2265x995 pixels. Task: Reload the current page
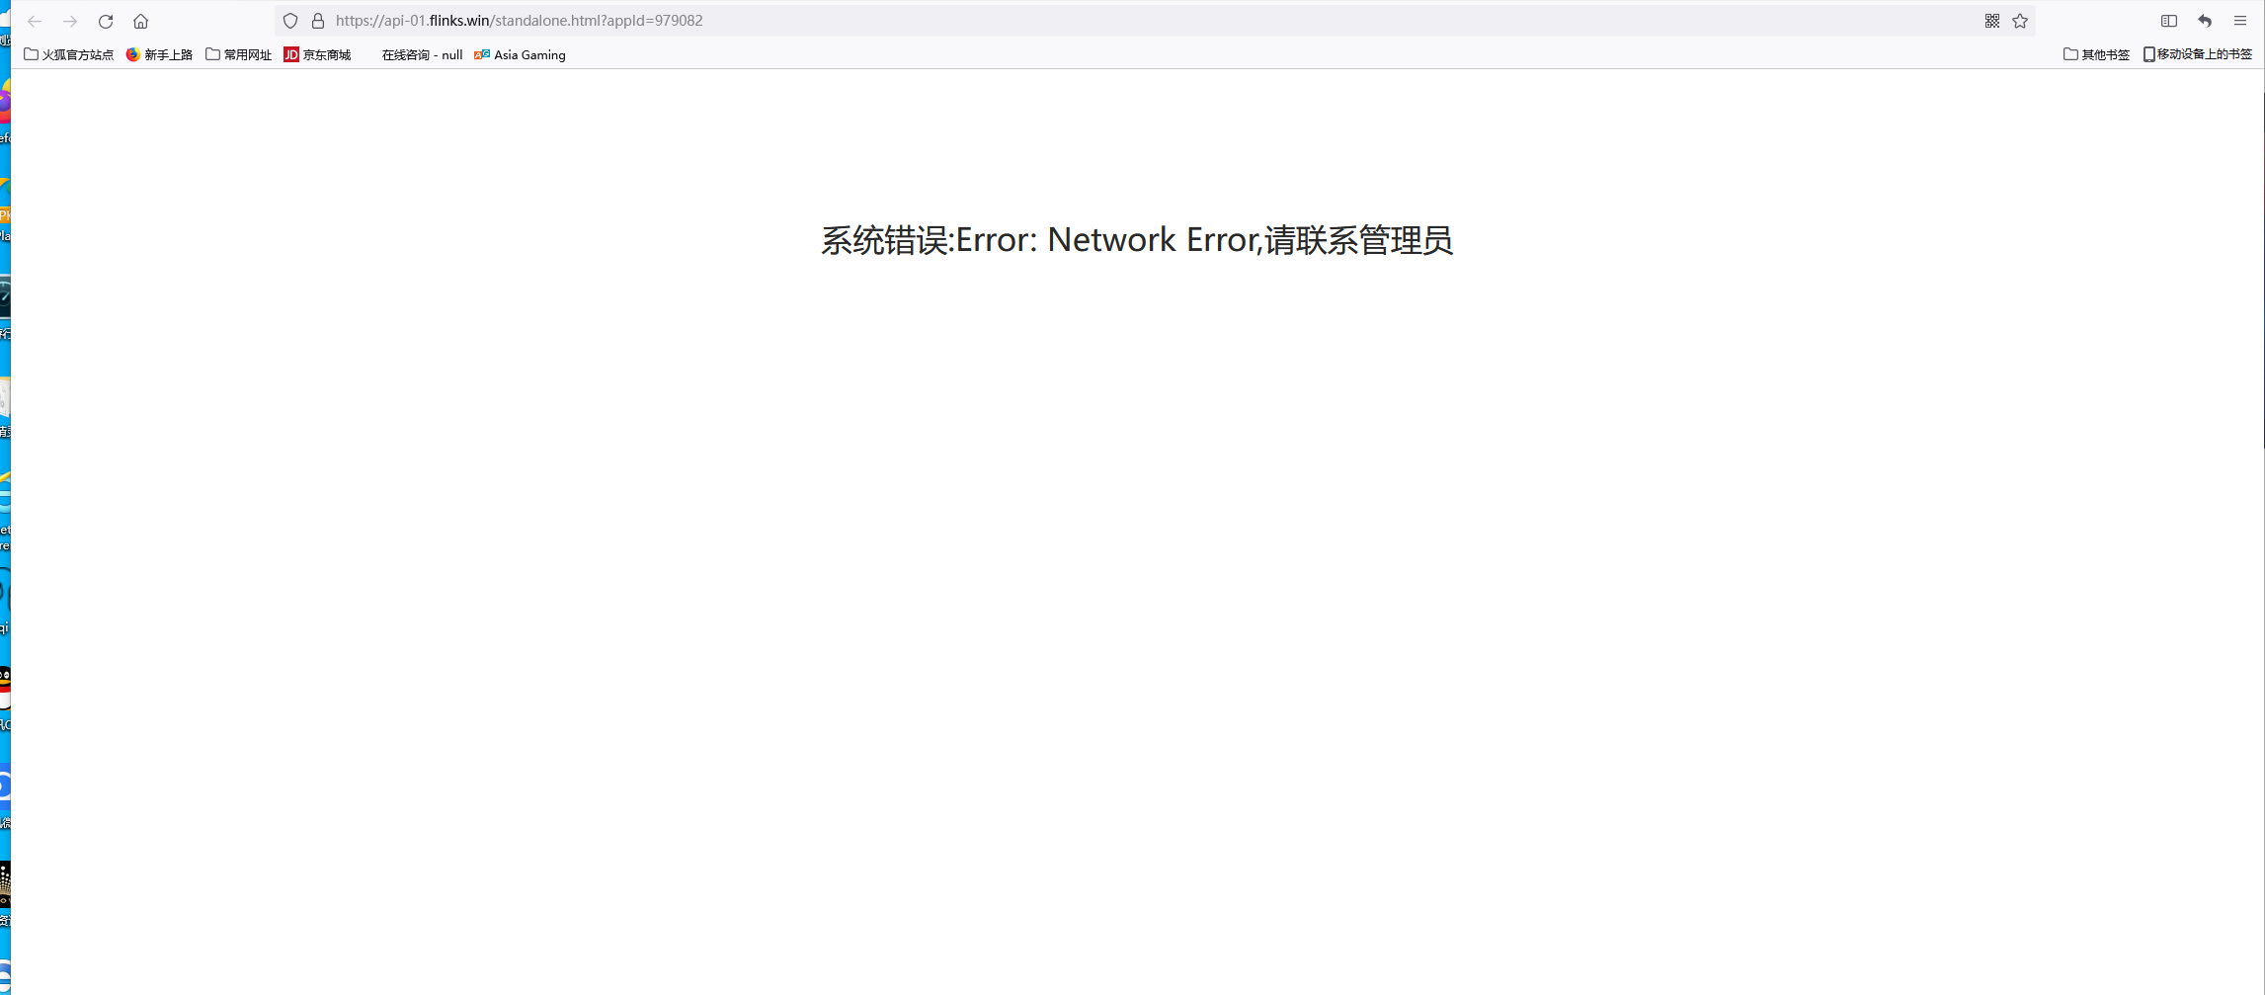[x=106, y=21]
